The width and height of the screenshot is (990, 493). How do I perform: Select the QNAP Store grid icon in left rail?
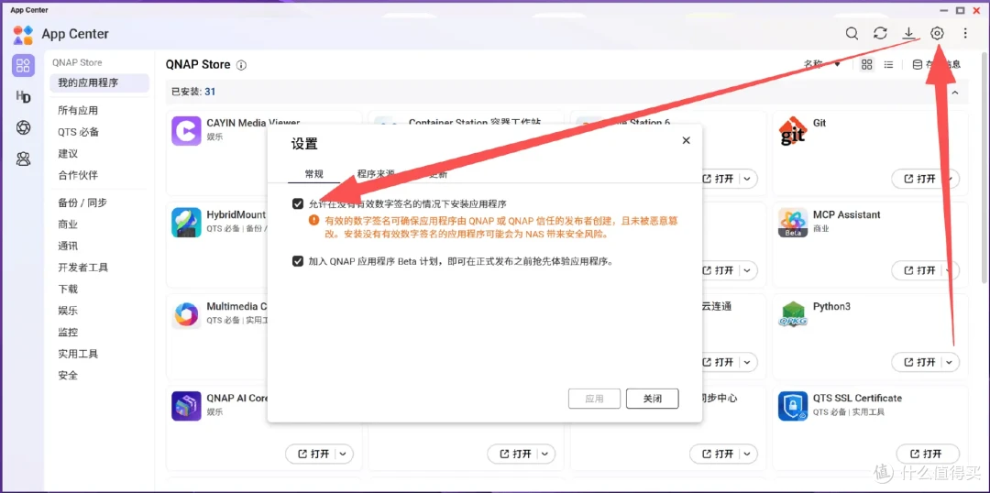[x=23, y=65]
